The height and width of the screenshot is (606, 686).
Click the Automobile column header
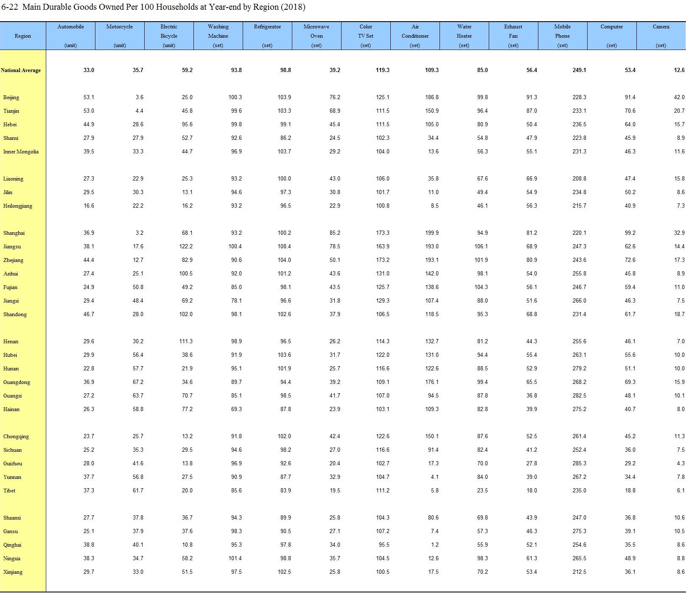pos(70,36)
